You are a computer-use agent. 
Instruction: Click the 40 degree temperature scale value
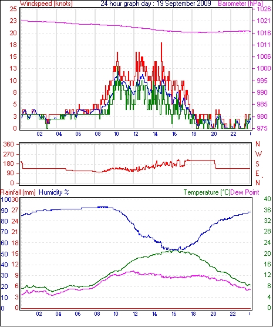point(267,199)
